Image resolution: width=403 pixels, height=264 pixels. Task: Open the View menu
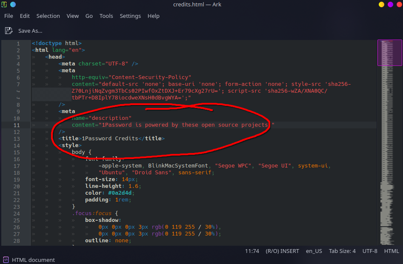(72, 16)
